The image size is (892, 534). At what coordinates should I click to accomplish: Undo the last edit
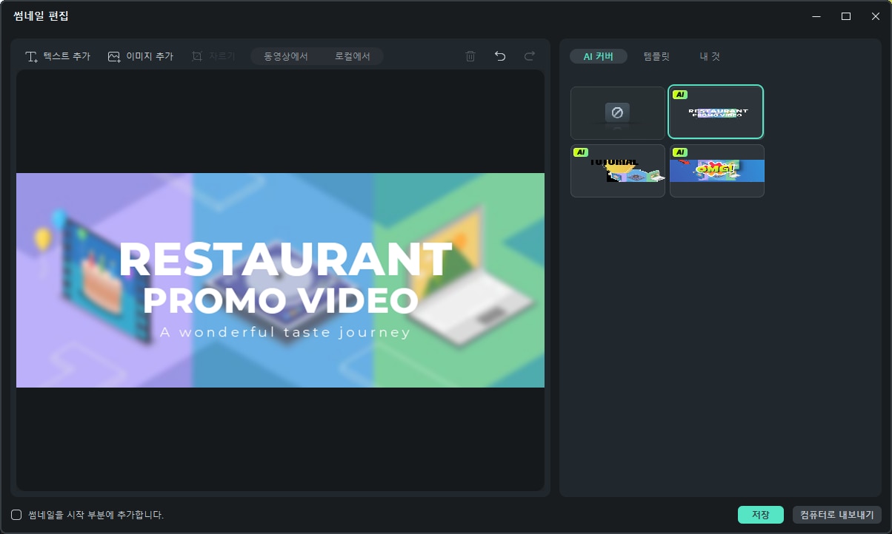(x=500, y=56)
